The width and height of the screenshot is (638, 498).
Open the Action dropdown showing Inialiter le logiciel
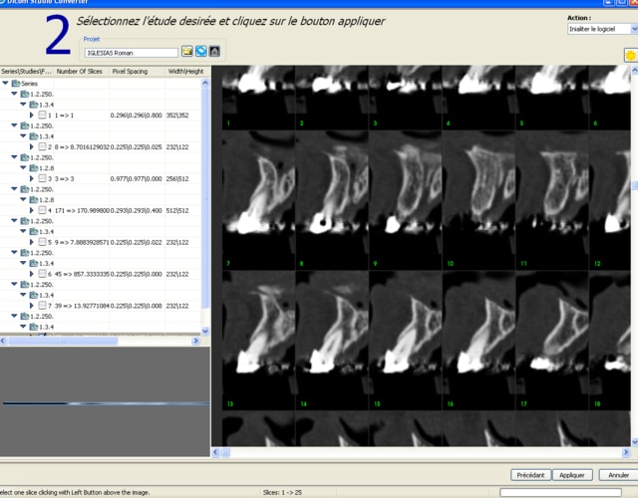point(602,29)
